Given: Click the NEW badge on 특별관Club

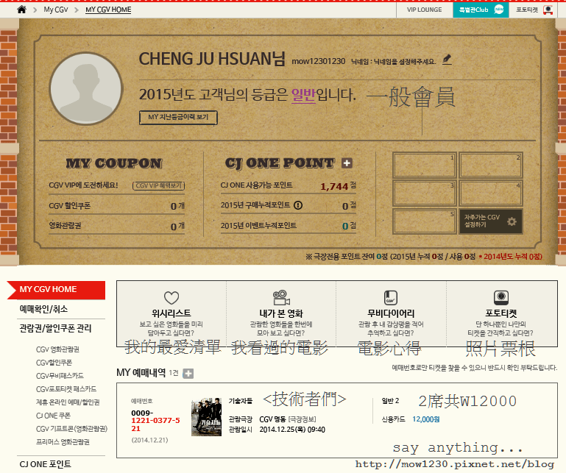Looking at the screenshot, I should coord(499,10).
